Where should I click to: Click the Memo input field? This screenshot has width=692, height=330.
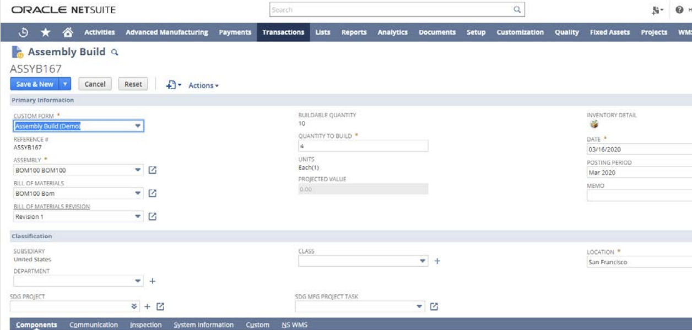pos(639,196)
